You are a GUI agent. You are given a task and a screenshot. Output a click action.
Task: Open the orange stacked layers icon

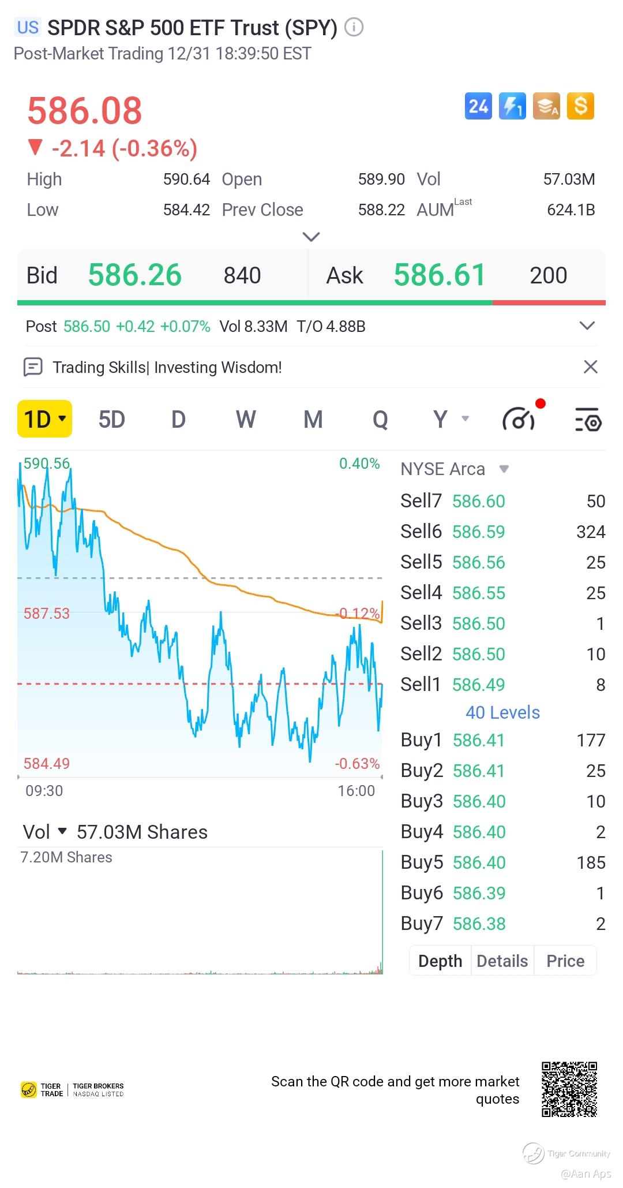(546, 106)
